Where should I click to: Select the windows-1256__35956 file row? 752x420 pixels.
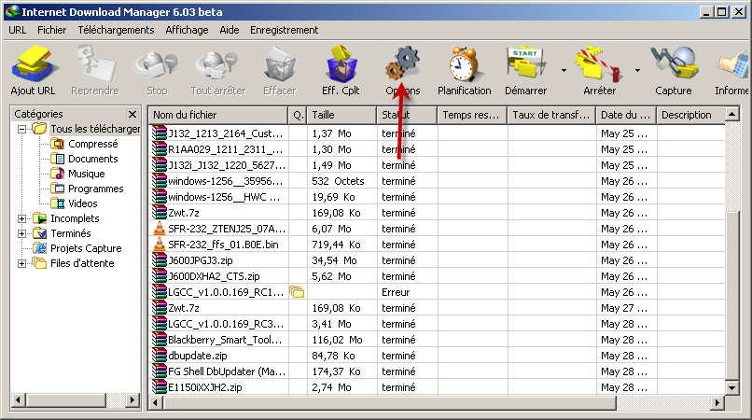click(x=437, y=181)
